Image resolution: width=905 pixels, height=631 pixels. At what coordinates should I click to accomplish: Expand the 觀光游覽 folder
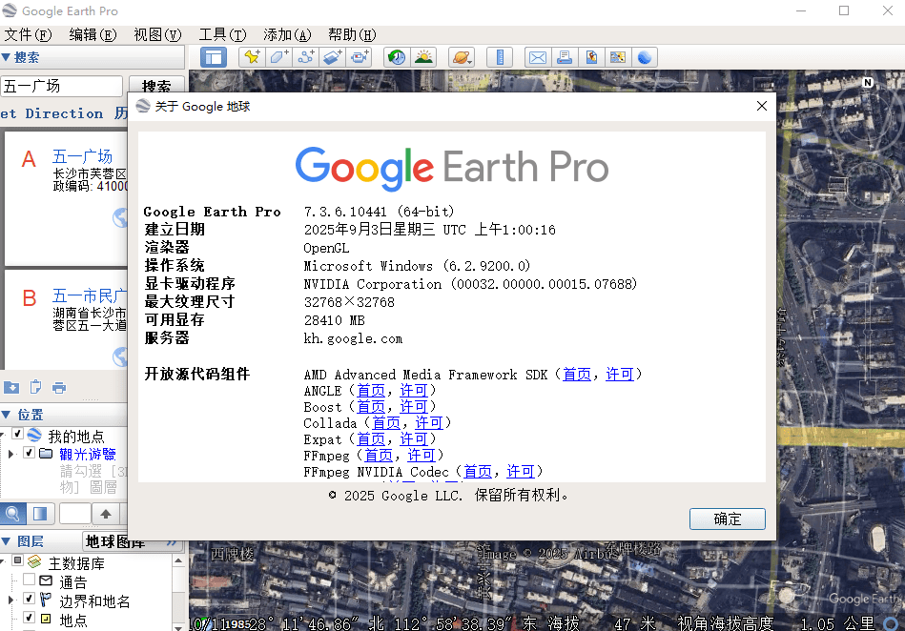[11, 453]
